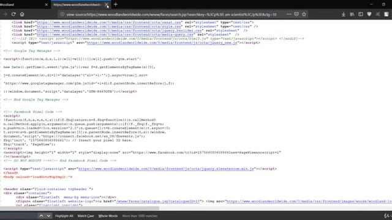This screenshot has height=220, width=392.
Task: Click the header fluid-container topheader line
Action: 48,189
